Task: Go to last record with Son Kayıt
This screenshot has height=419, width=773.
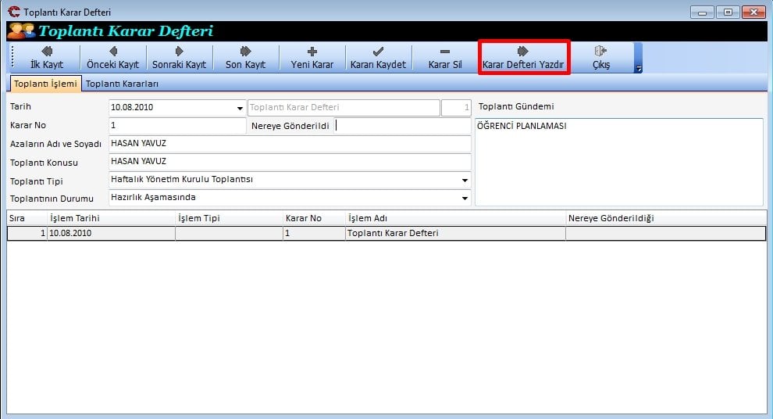Action: click(x=245, y=58)
